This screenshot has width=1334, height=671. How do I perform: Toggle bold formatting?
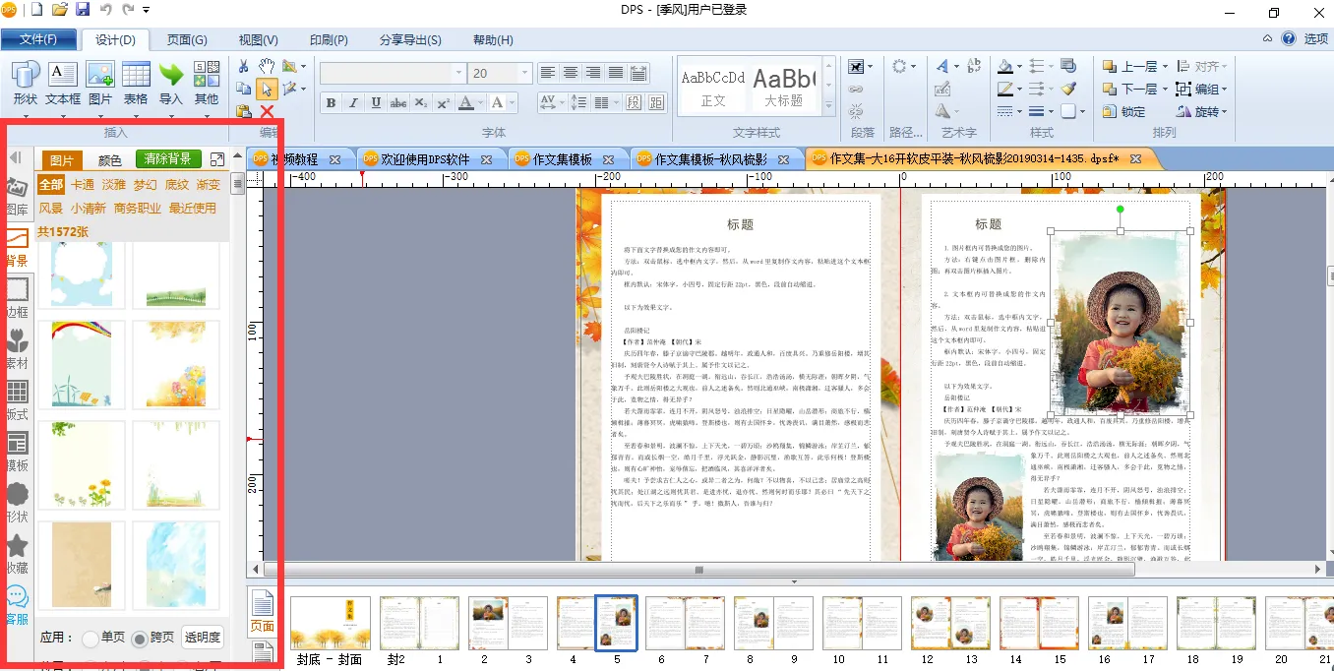click(x=331, y=103)
